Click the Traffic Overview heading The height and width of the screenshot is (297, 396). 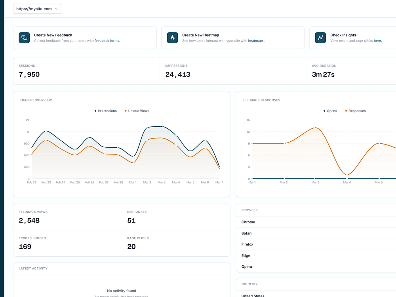(x=36, y=100)
